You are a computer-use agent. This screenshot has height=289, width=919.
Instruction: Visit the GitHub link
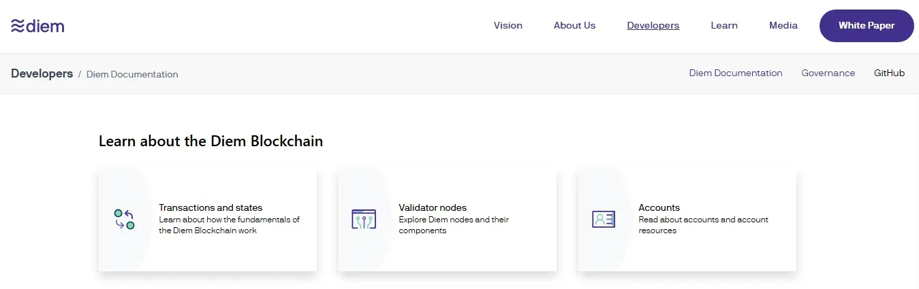[890, 73]
